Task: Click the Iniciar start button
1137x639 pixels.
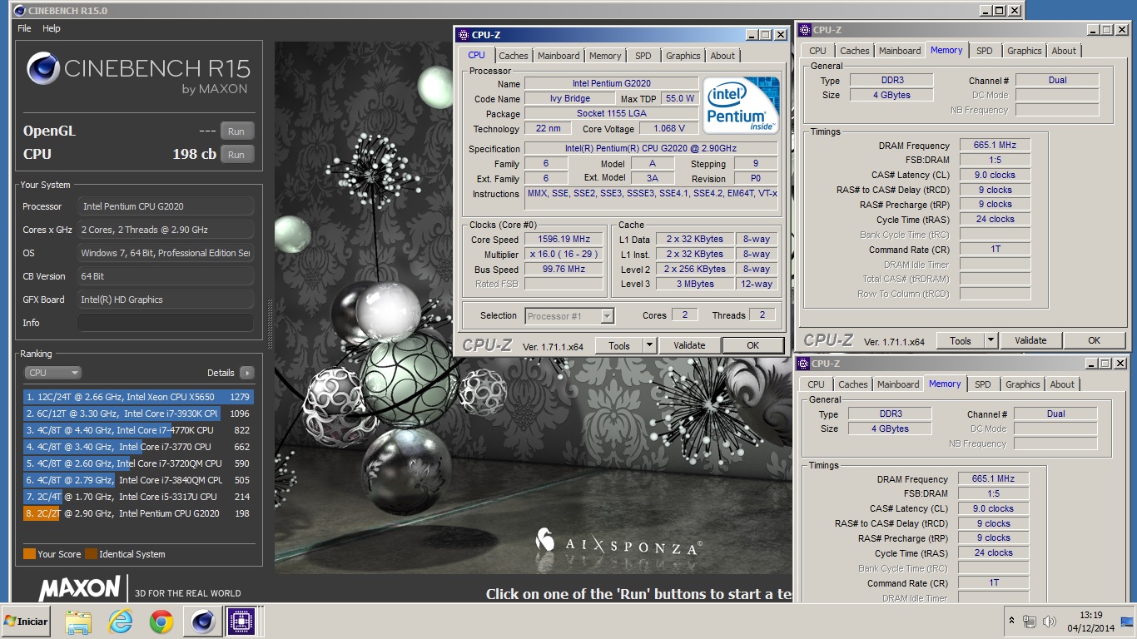Action: (x=26, y=621)
